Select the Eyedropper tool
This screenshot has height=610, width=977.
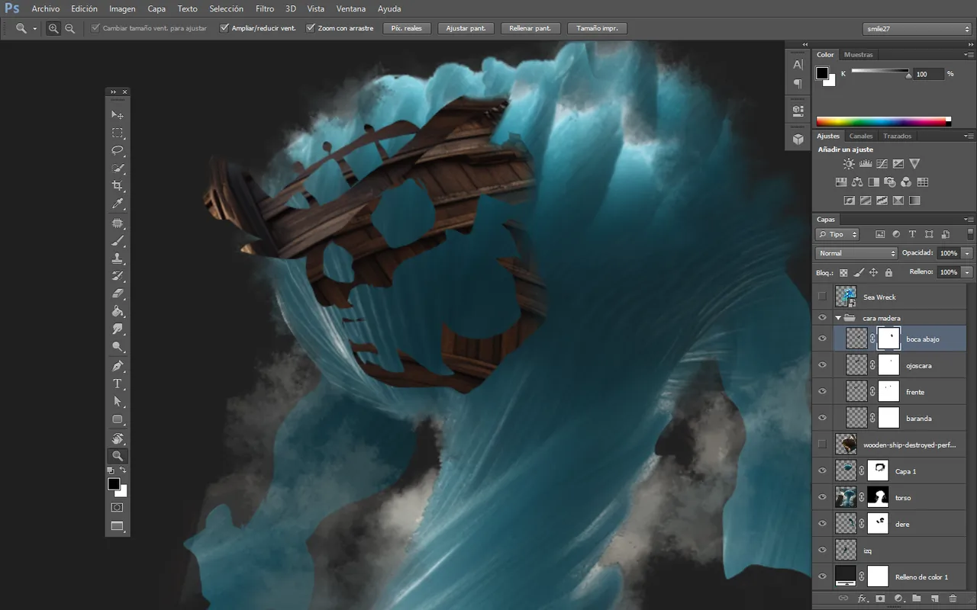[117, 204]
